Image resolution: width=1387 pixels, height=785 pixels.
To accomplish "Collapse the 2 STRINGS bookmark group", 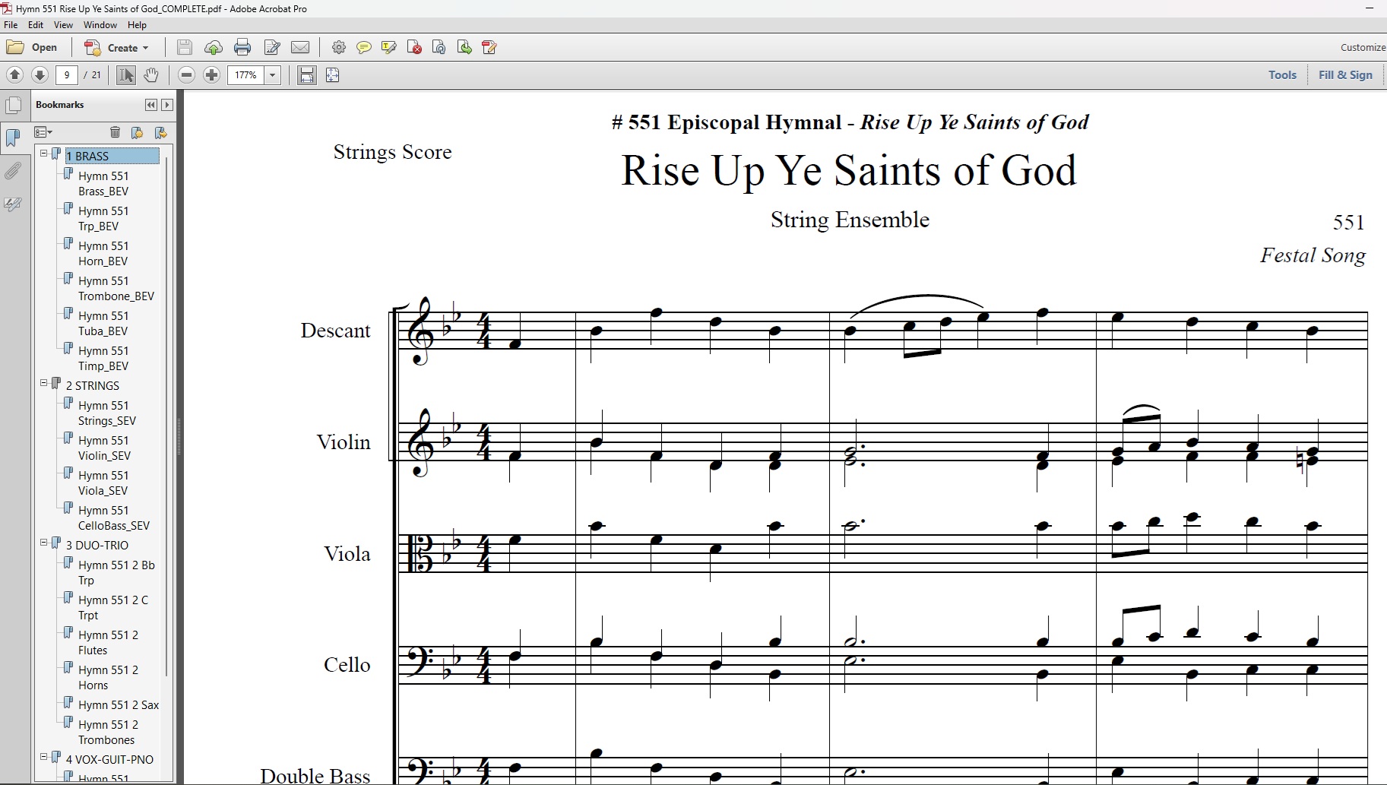I will [44, 384].
